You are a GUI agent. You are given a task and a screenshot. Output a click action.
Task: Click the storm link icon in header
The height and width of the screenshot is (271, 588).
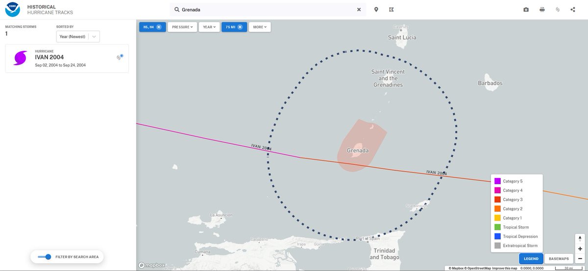tap(558, 9)
